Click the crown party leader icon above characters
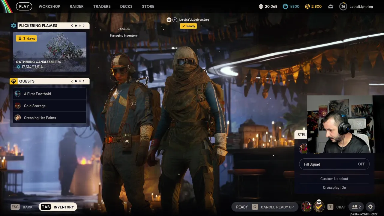The width and height of the screenshot is (384, 216). [169, 20]
